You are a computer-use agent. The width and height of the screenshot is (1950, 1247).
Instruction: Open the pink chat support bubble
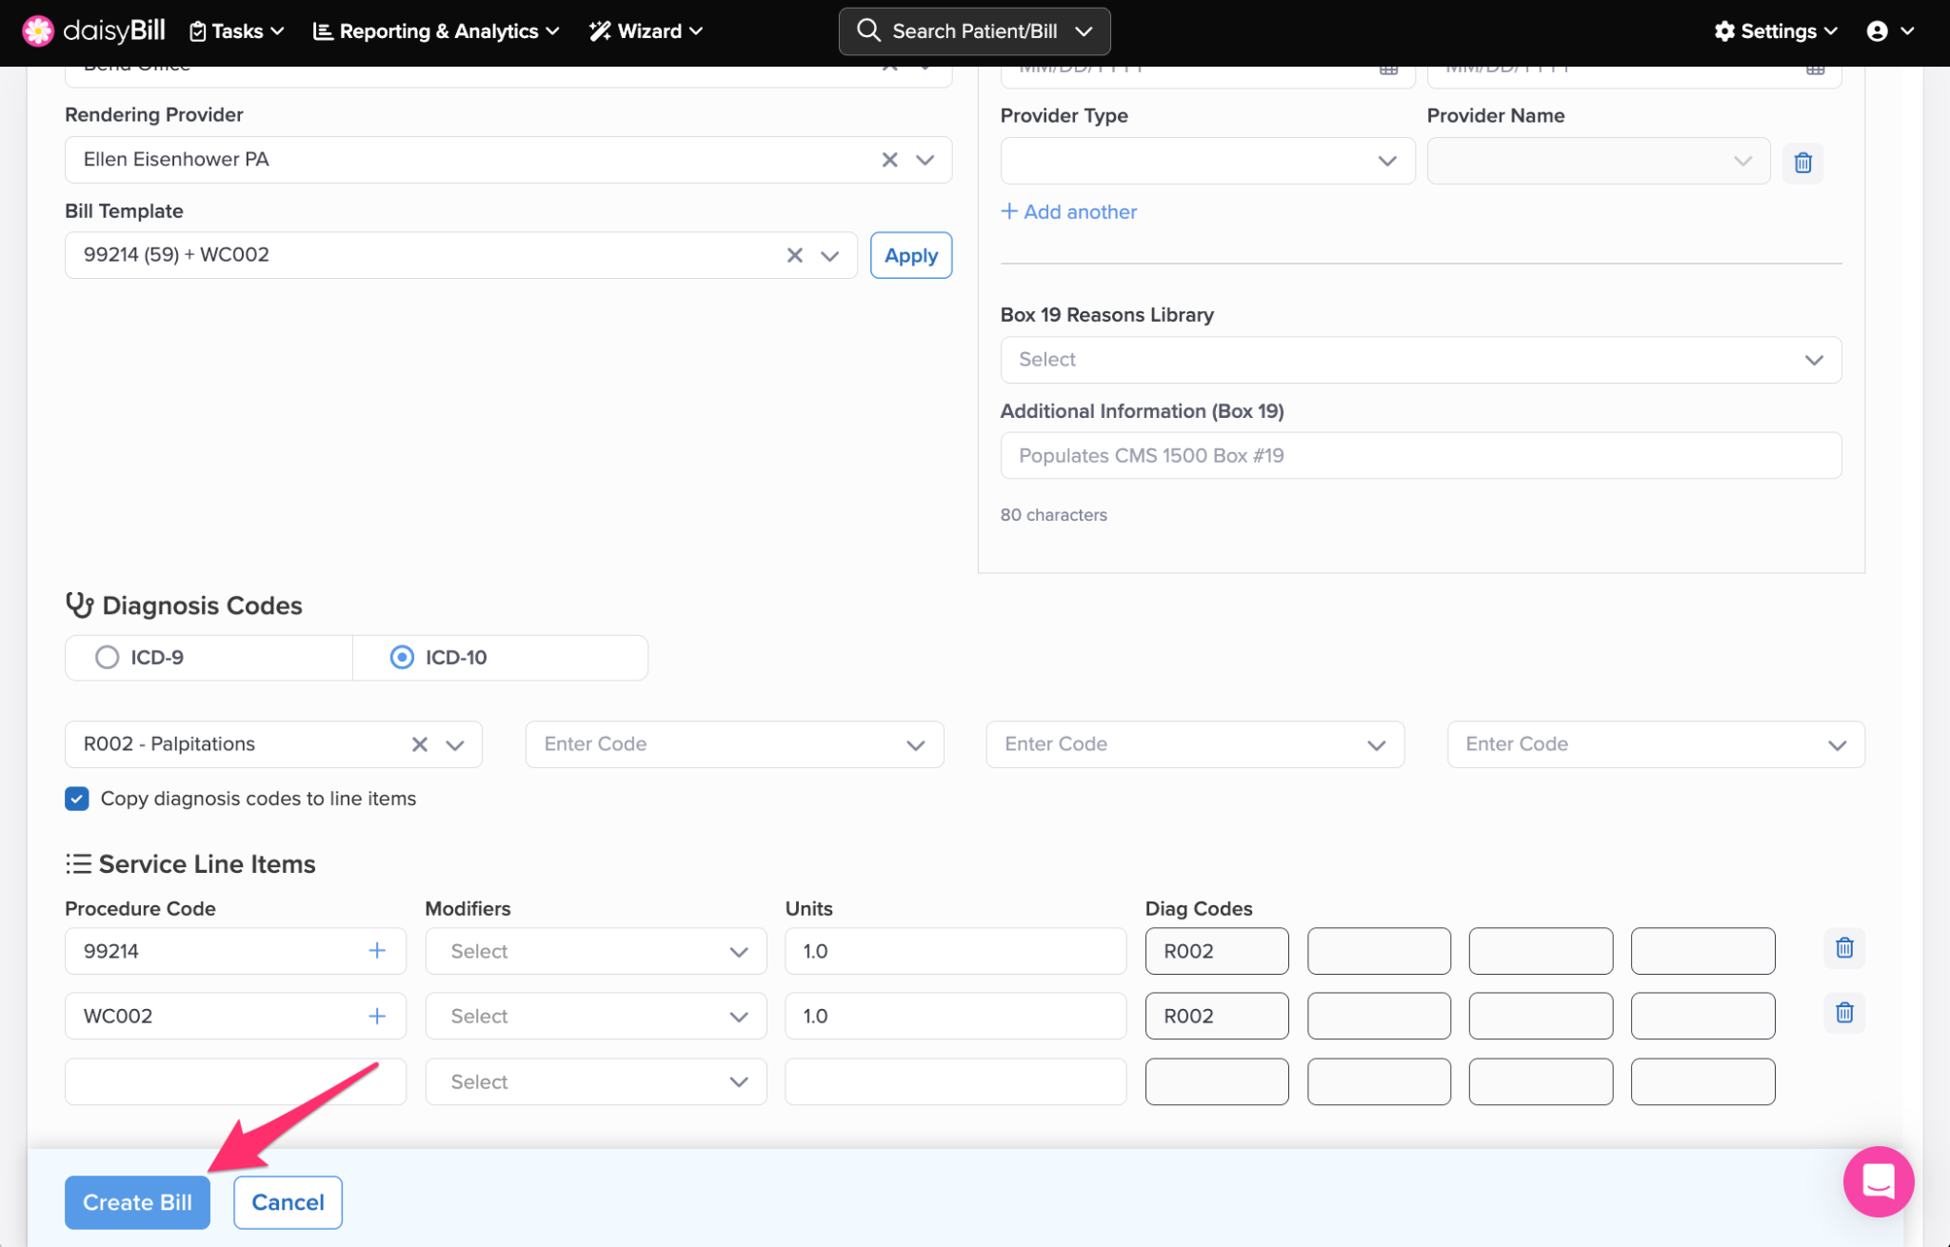(x=1878, y=1181)
